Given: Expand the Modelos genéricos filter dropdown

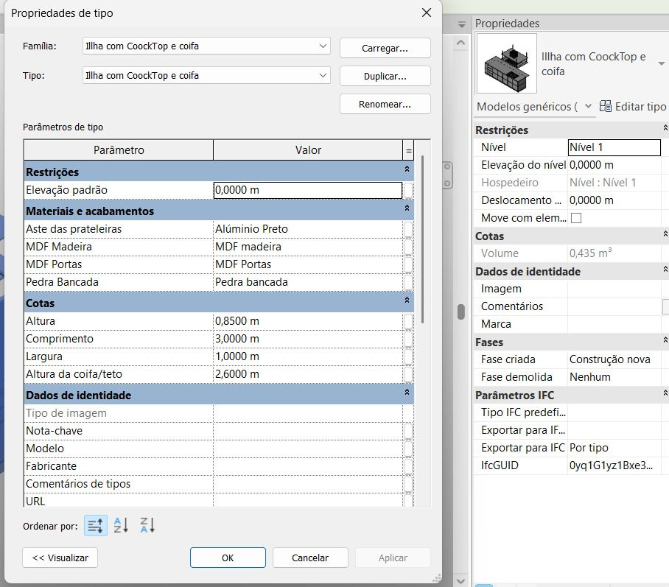Looking at the screenshot, I should point(588,106).
